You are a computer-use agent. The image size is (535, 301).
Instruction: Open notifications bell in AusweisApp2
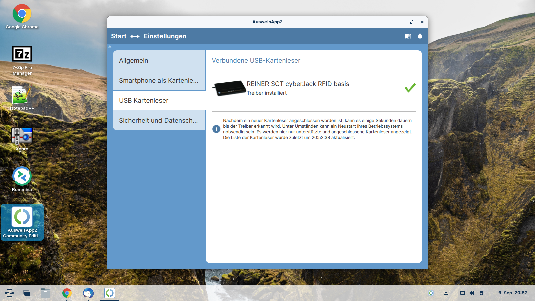click(420, 36)
